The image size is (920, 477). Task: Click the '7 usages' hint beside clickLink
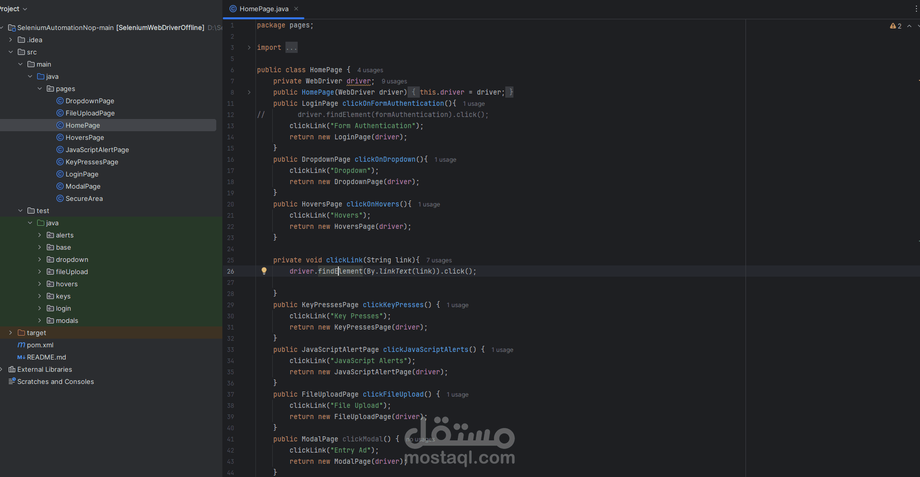pos(439,260)
